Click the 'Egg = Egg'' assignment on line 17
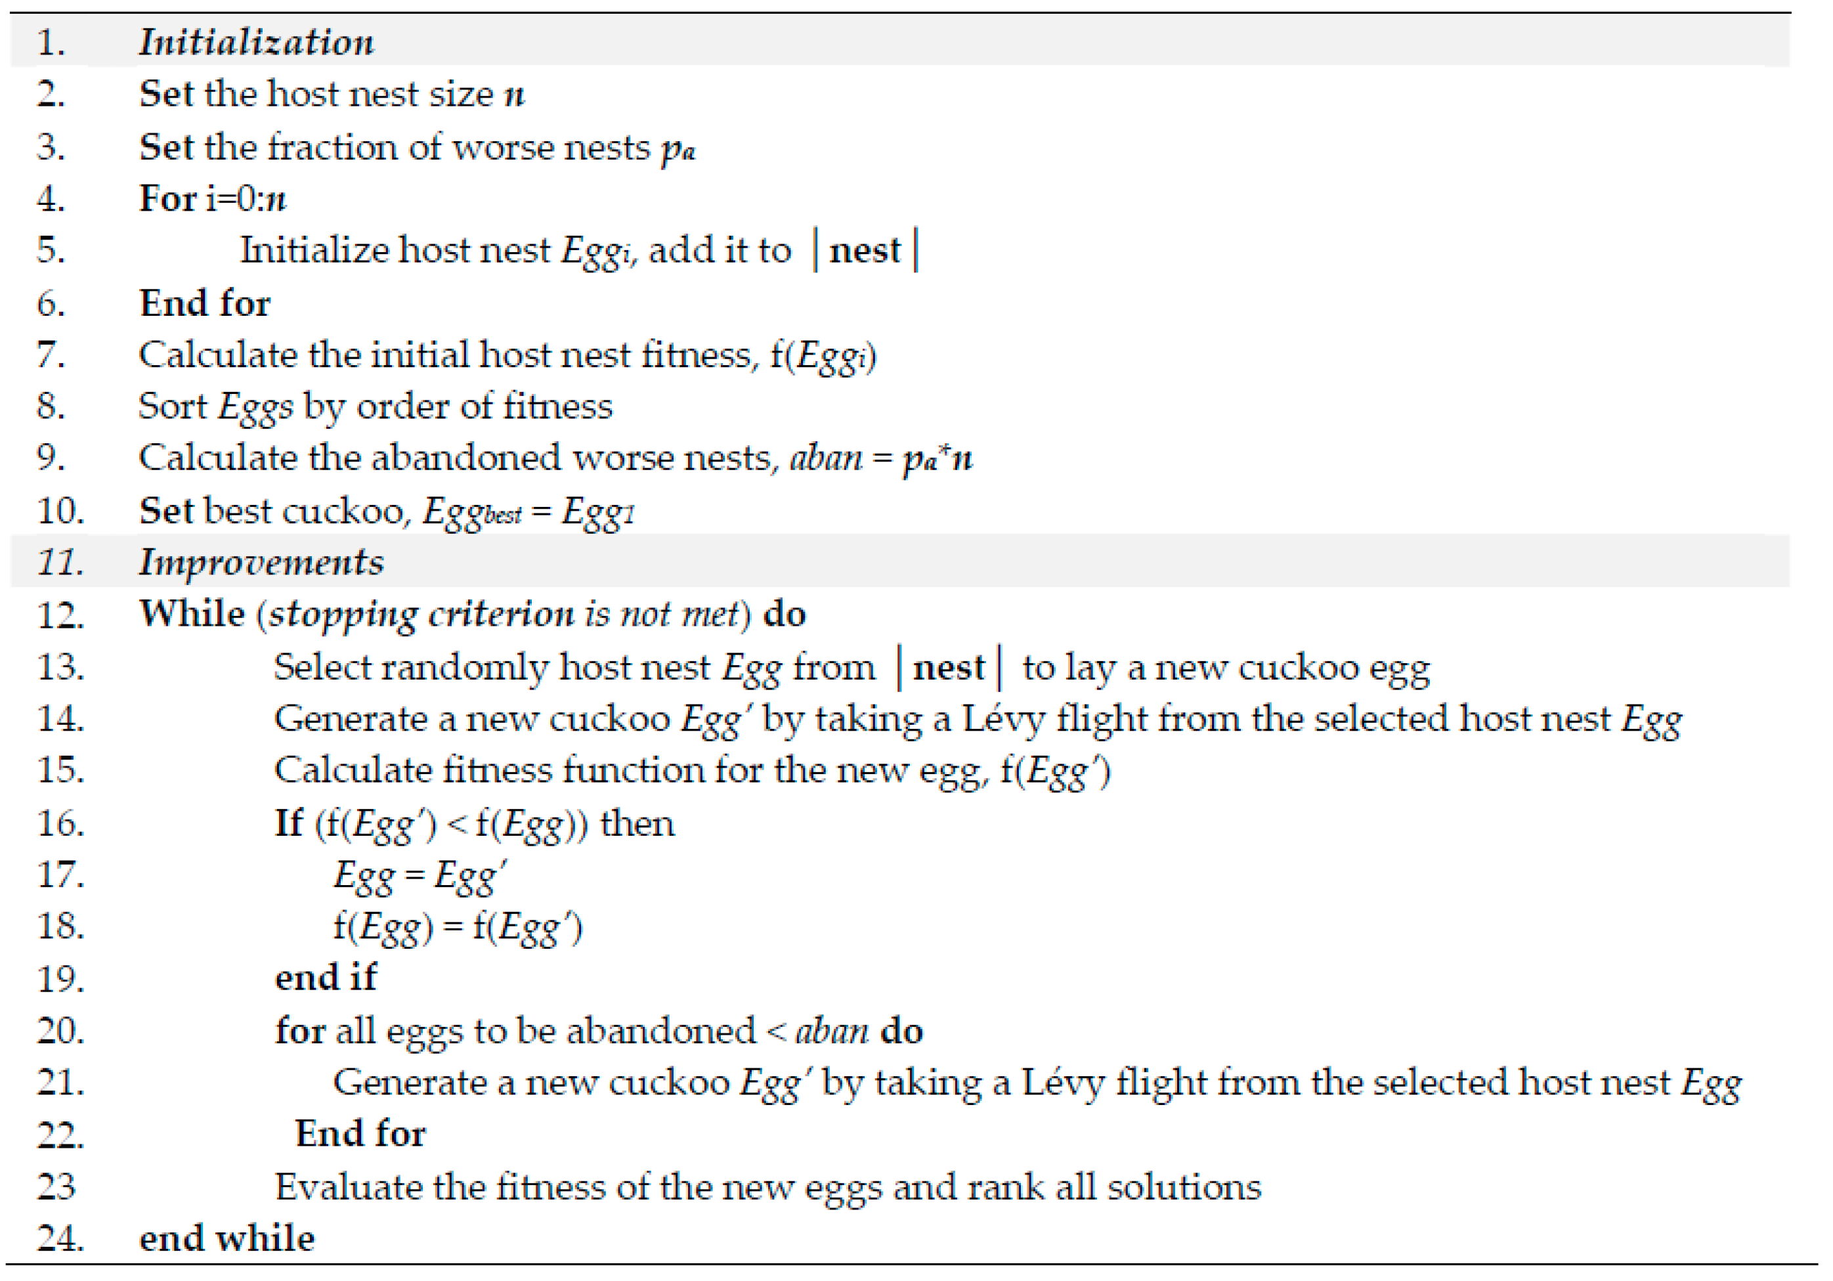1833x1281 pixels. [420, 875]
